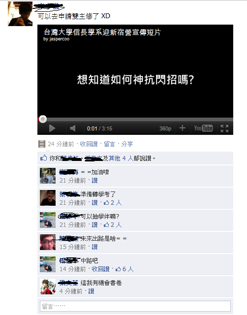247x315 pixels.
Task: Open the video title link at top
Action: 102,32
